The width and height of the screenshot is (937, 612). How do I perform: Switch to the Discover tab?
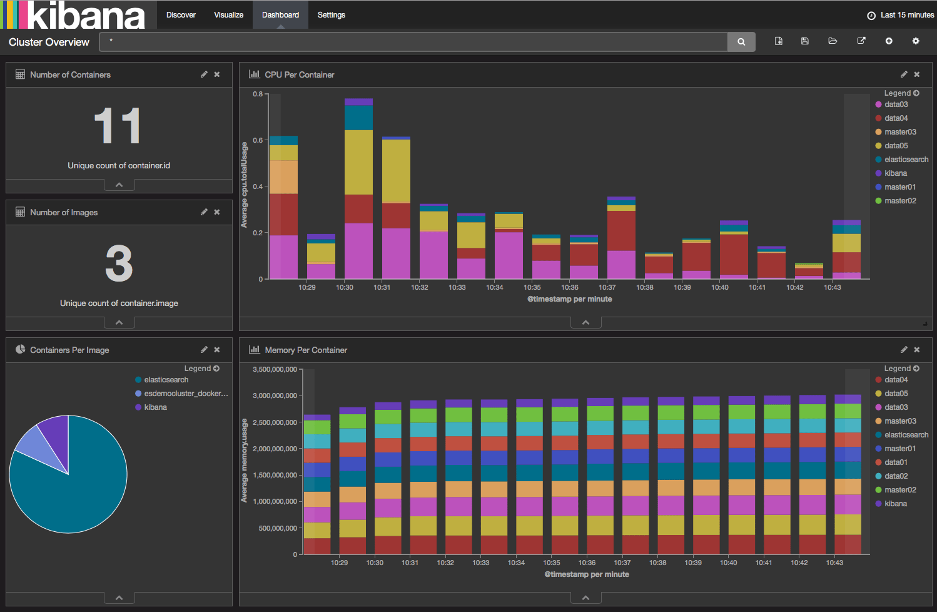[x=181, y=14]
